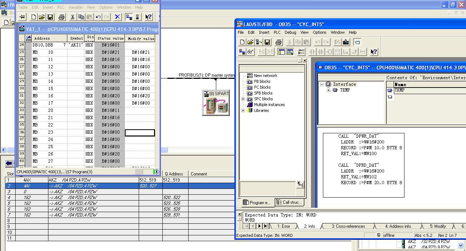Open Options menu in LAD/STL/FBD
Screen dimensions: 466x251
(x=319, y=32)
